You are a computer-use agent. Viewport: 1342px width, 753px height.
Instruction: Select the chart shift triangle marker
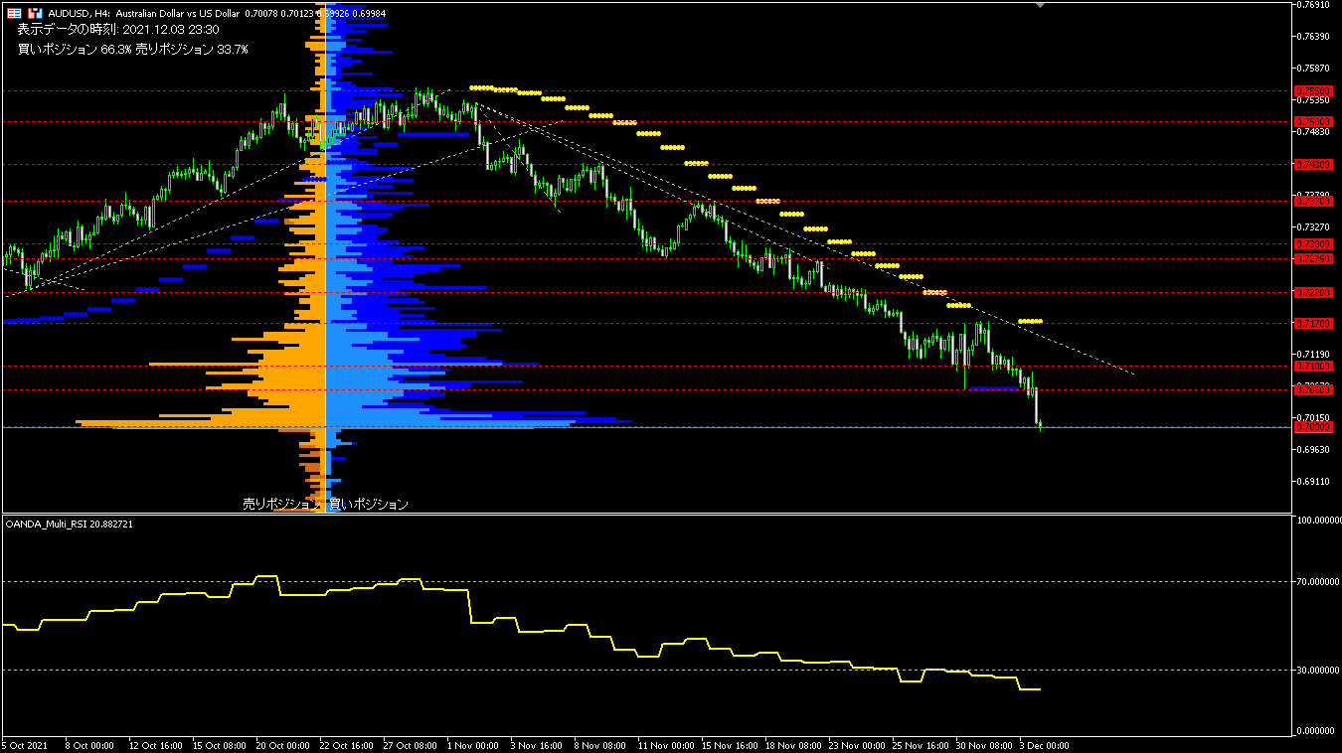[x=1040, y=5]
